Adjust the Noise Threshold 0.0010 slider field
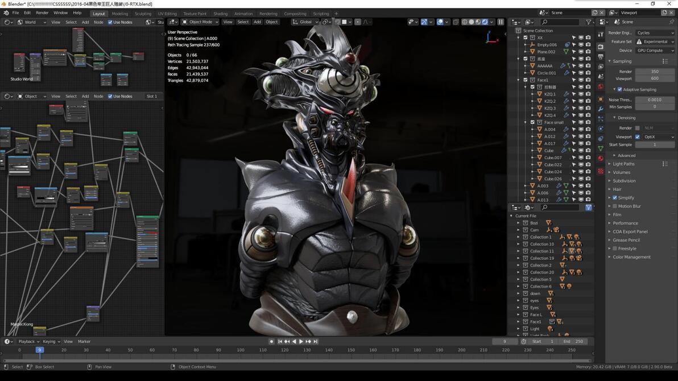 tap(655, 100)
